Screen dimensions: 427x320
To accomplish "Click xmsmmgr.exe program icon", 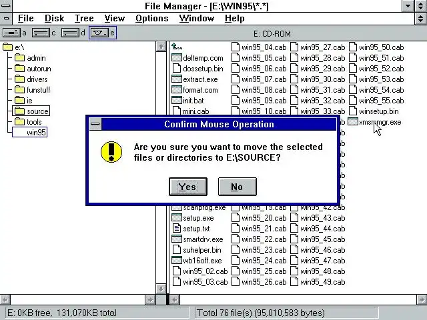I will click(353, 121).
